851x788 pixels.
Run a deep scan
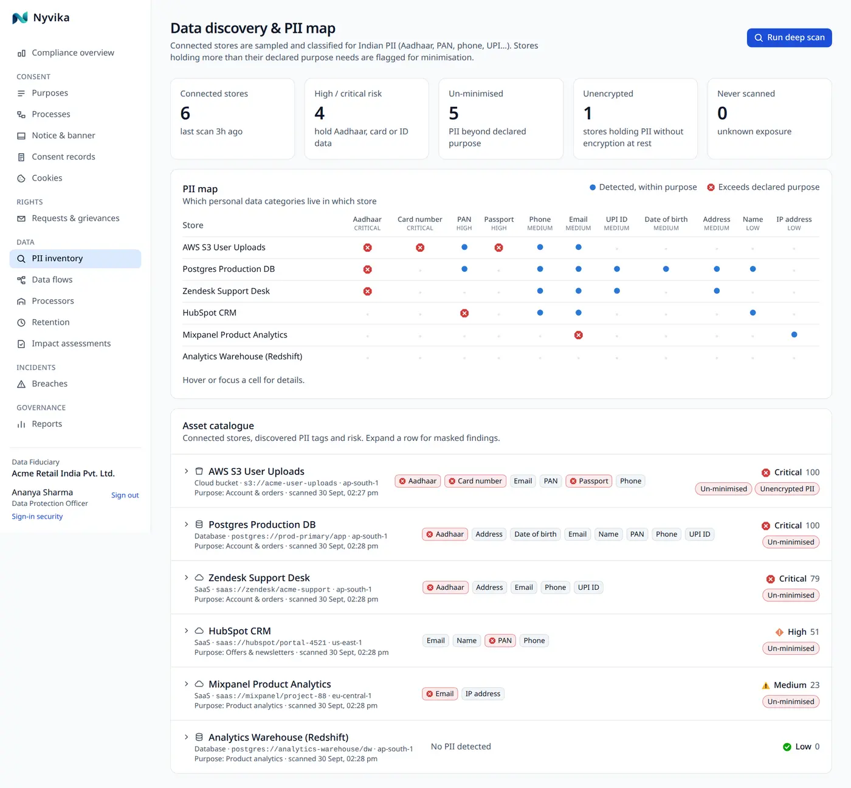pyautogui.click(x=789, y=38)
